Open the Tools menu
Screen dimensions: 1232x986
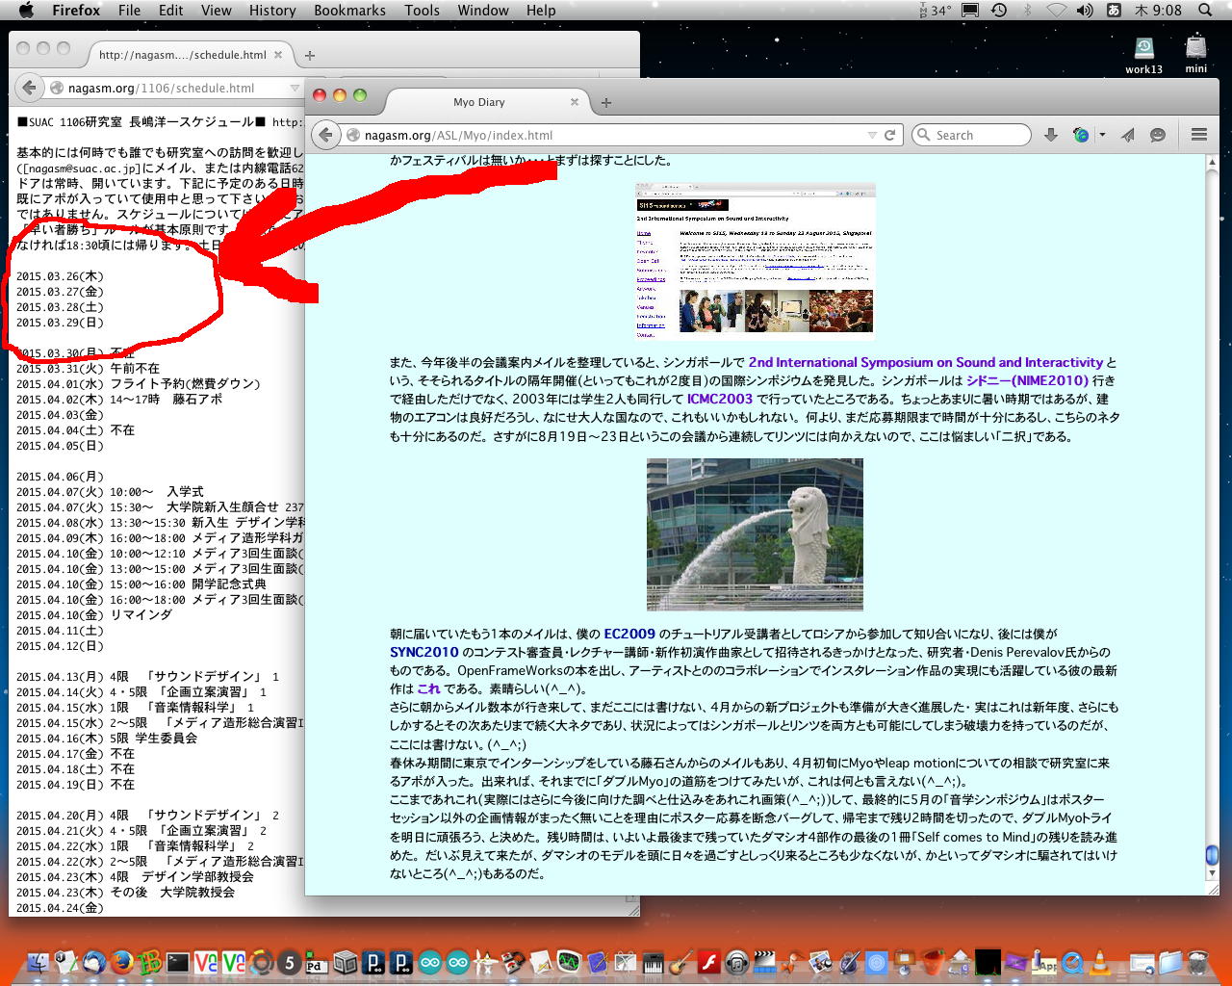click(422, 11)
